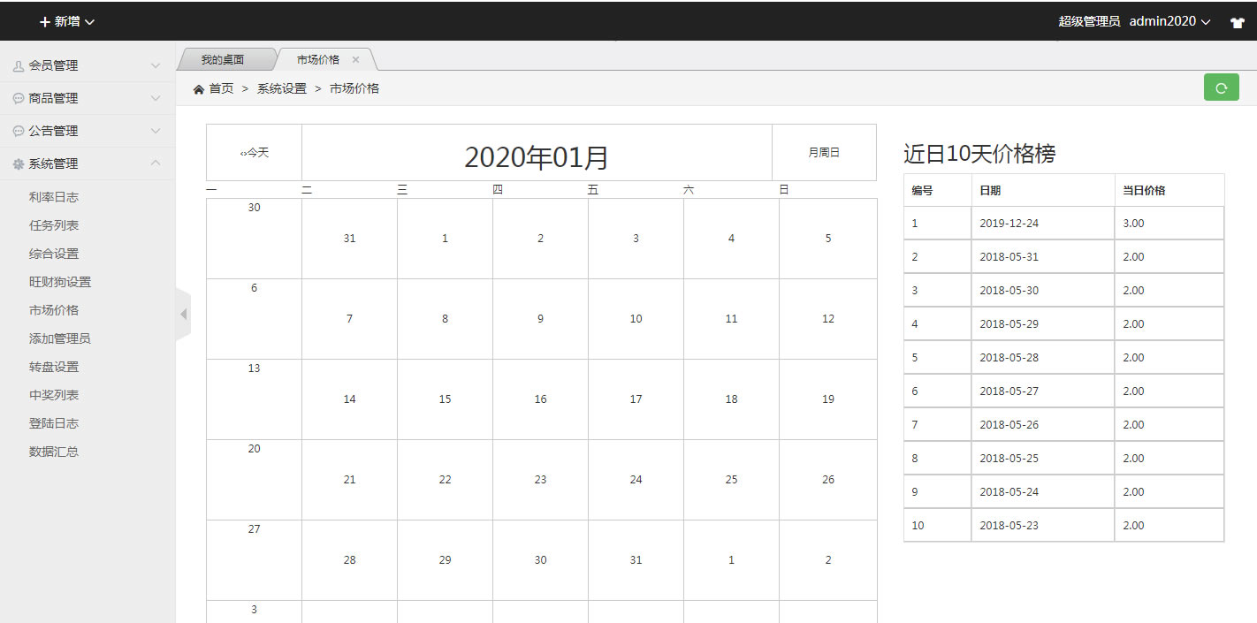Click the 月周日 view switcher
The width and height of the screenshot is (1257, 623).
(823, 153)
